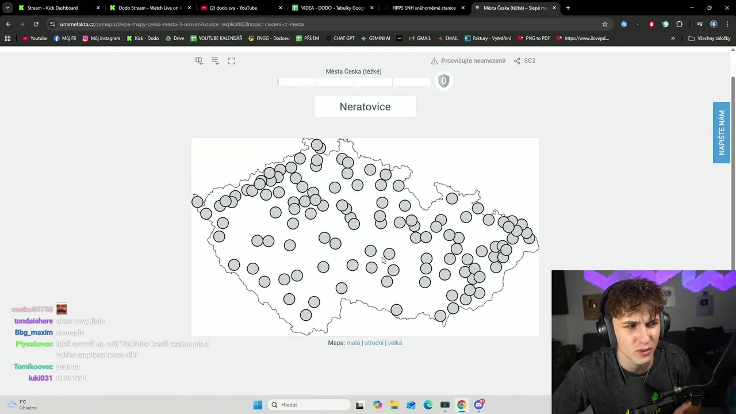
Task: Click the exercise progress bar
Action: pyautogui.click(x=354, y=82)
